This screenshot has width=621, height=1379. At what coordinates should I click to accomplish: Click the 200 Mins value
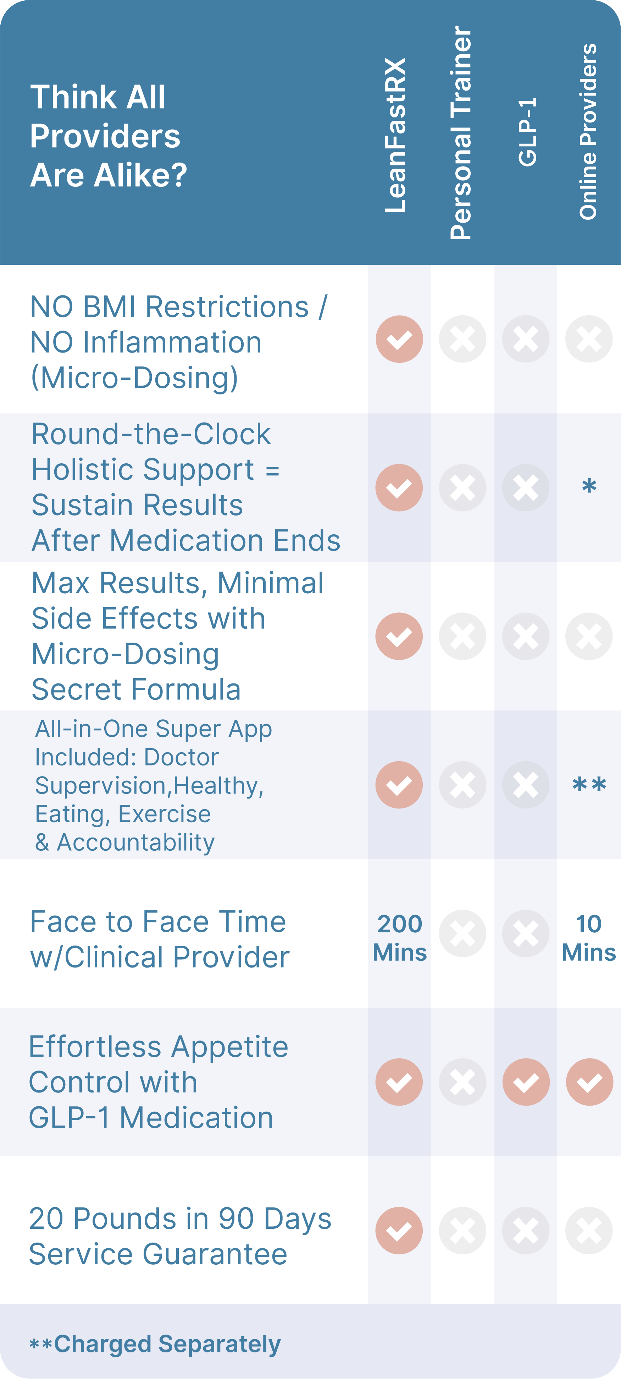click(x=400, y=938)
